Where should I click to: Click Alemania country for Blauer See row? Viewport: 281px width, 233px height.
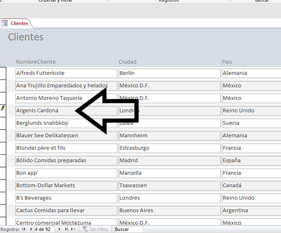coord(251,136)
